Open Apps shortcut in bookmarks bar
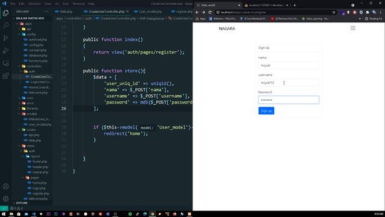 pos(201,19)
